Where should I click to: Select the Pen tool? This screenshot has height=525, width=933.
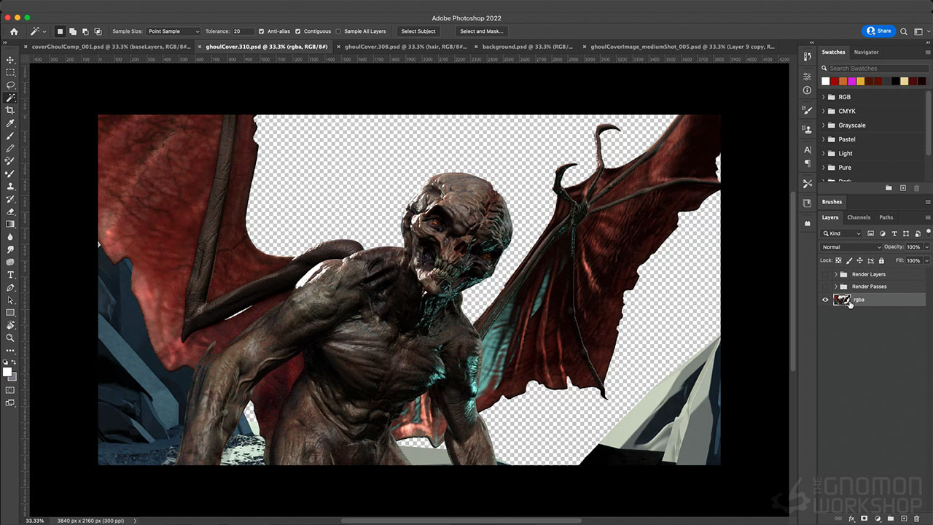(x=10, y=287)
